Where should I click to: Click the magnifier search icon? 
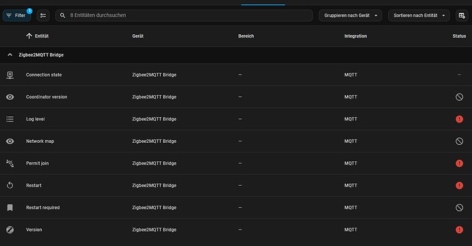pos(62,15)
